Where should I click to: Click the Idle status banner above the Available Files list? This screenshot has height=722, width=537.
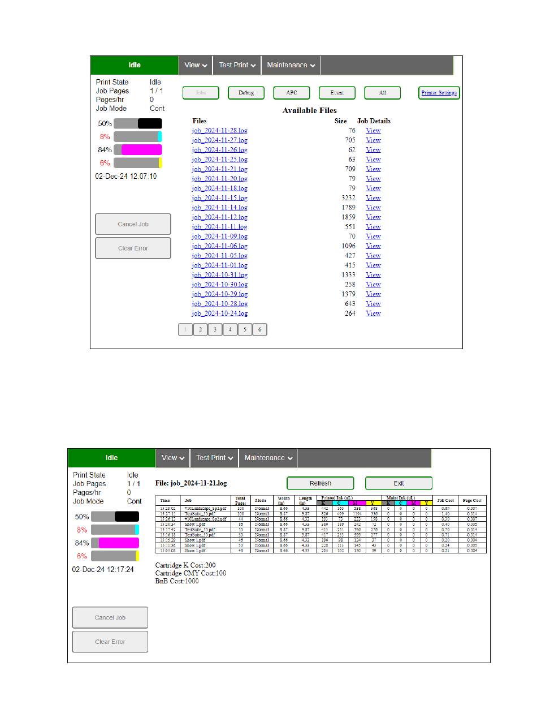point(135,65)
